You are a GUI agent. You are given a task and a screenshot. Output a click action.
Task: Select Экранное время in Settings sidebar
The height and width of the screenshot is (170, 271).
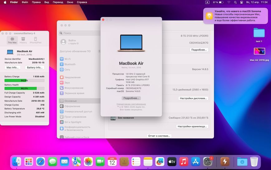pyautogui.click(x=79, y=93)
